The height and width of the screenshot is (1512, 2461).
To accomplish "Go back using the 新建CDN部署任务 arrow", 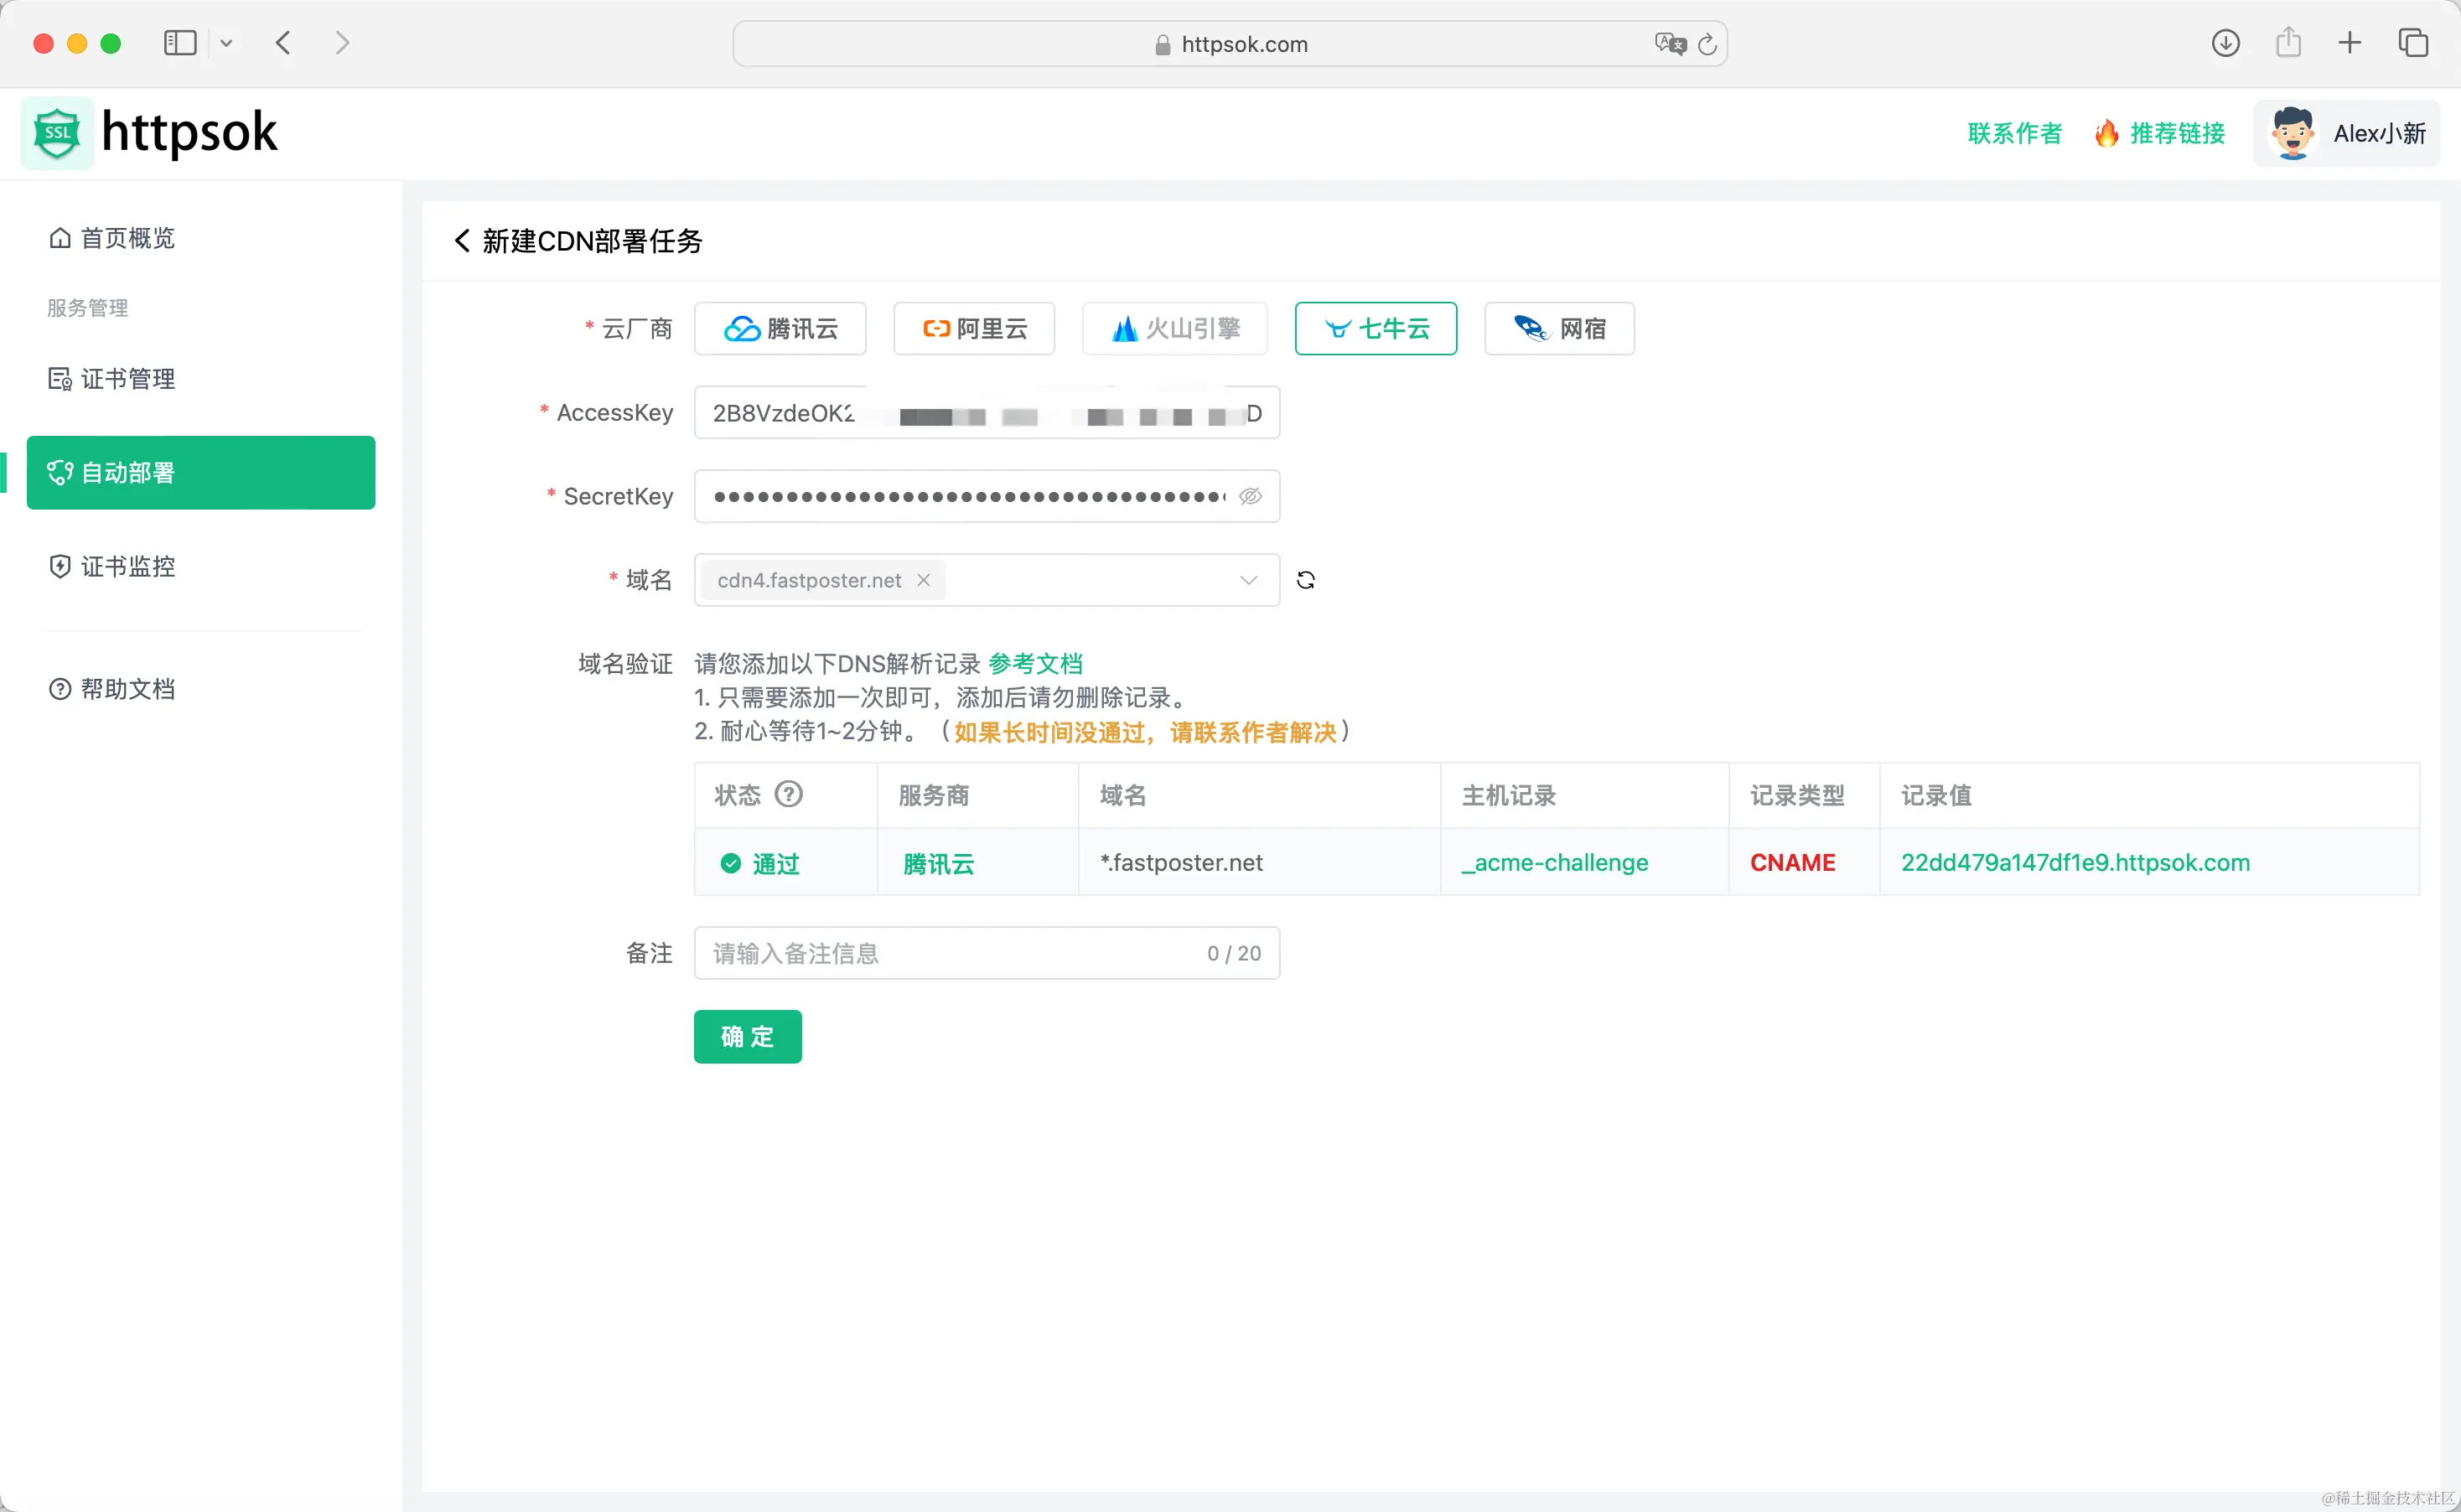I will (462, 241).
